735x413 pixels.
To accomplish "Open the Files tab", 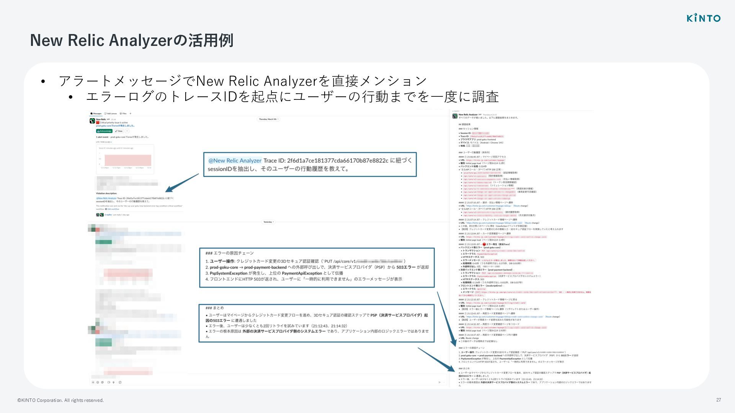I will tap(123, 114).
